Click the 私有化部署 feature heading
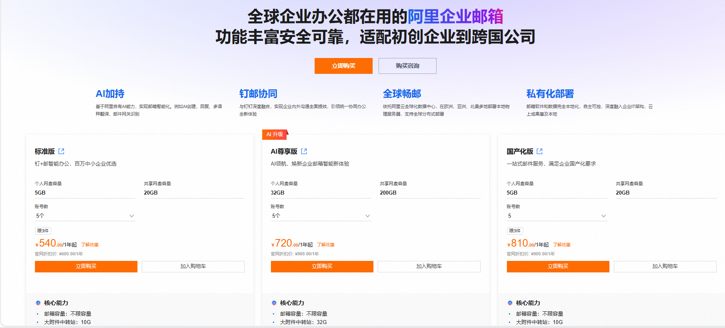This screenshot has height=328, width=725. tap(550, 94)
